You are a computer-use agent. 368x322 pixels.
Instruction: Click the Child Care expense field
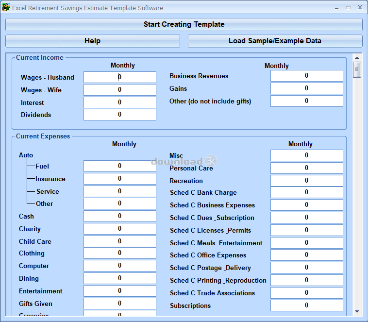[120, 241]
